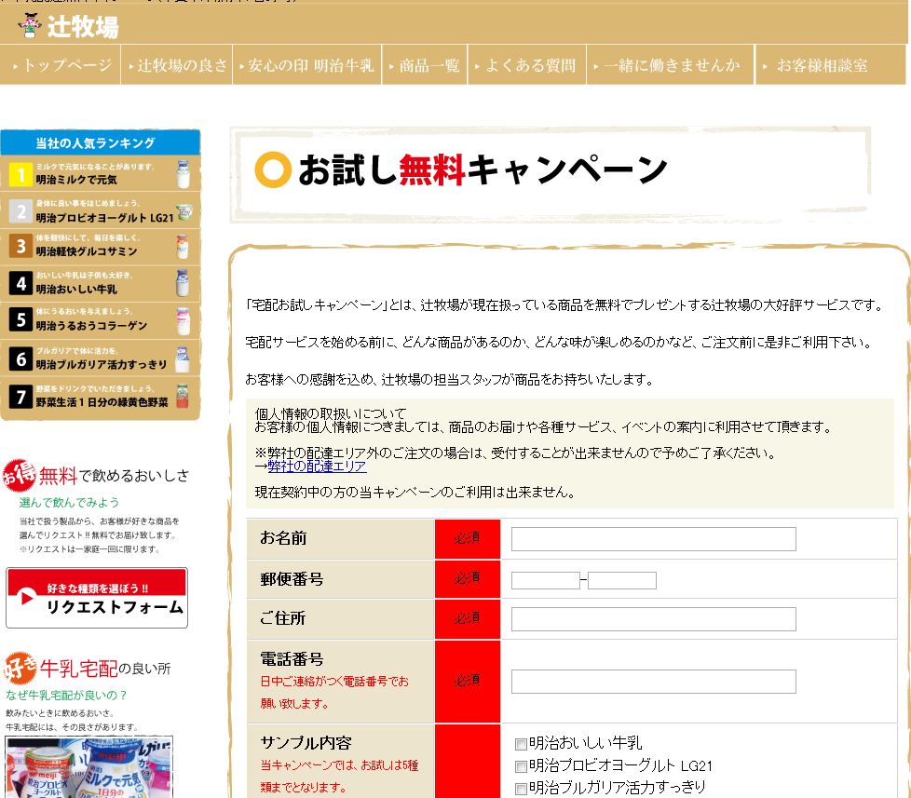This screenshot has height=798, width=911.
Task: Click the LG21 yogurt cup icon
Action: tap(184, 212)
